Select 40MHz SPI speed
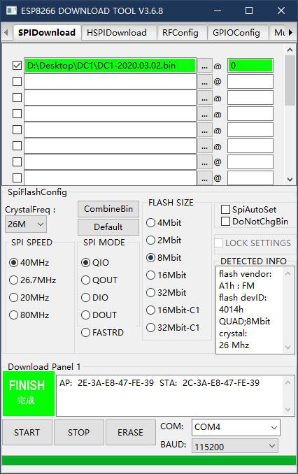The height and width of the screenshot is (474, 298). pyautogui.click(x=29, y=262)
